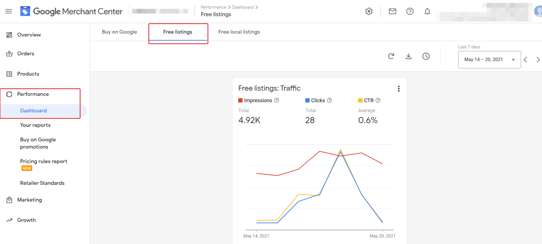Click the Products list icon
The width and height of the screenshot is (542, 244).
point(9,74)
